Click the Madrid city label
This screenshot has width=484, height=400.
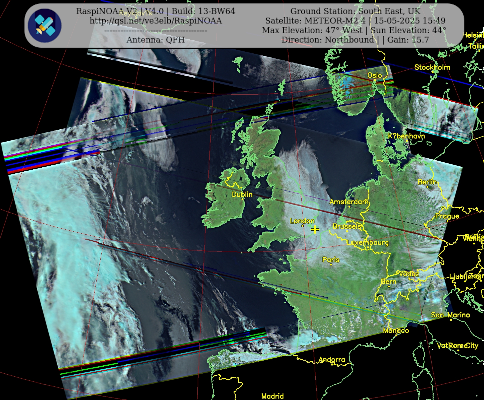point(272,396)
